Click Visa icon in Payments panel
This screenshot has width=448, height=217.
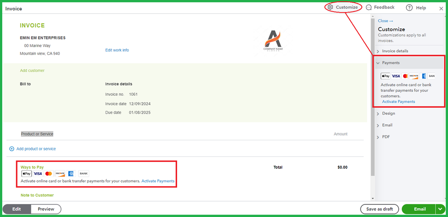396,76
